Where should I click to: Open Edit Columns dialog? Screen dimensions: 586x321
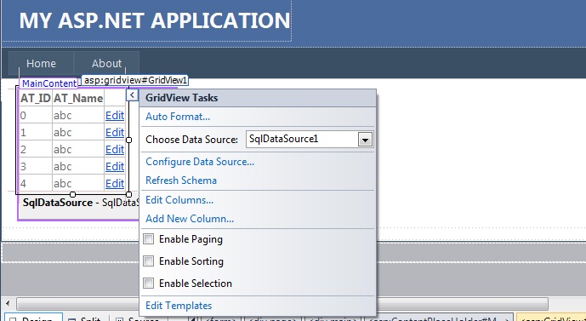tap(179, 200)
